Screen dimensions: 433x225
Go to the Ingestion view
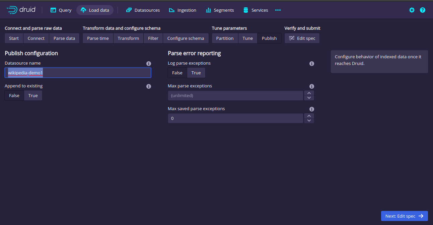coord(183,10)
